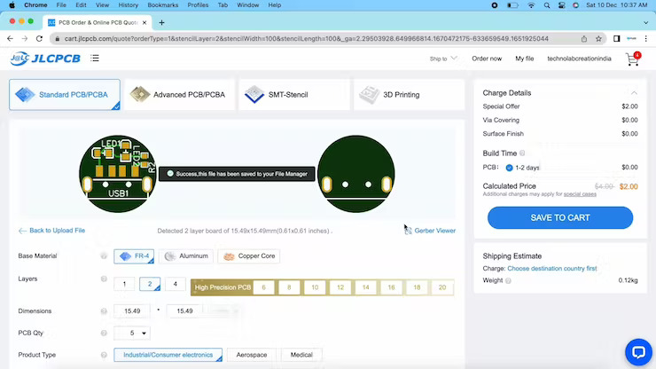The height and width of the screenshot is (369, 656).
Task: Open a new browser tab with the plus
Action: (161, 22)
